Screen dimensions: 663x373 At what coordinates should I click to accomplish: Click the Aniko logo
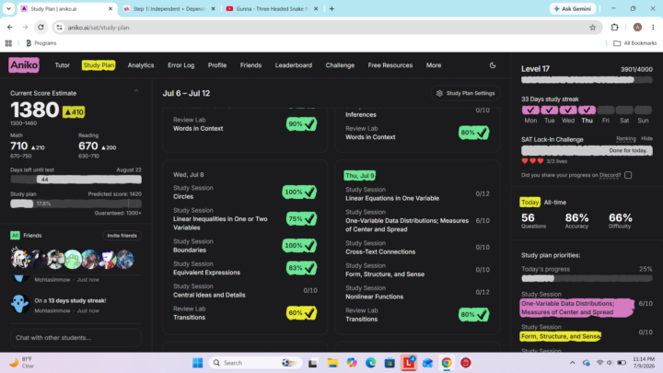tap(24, 65)
